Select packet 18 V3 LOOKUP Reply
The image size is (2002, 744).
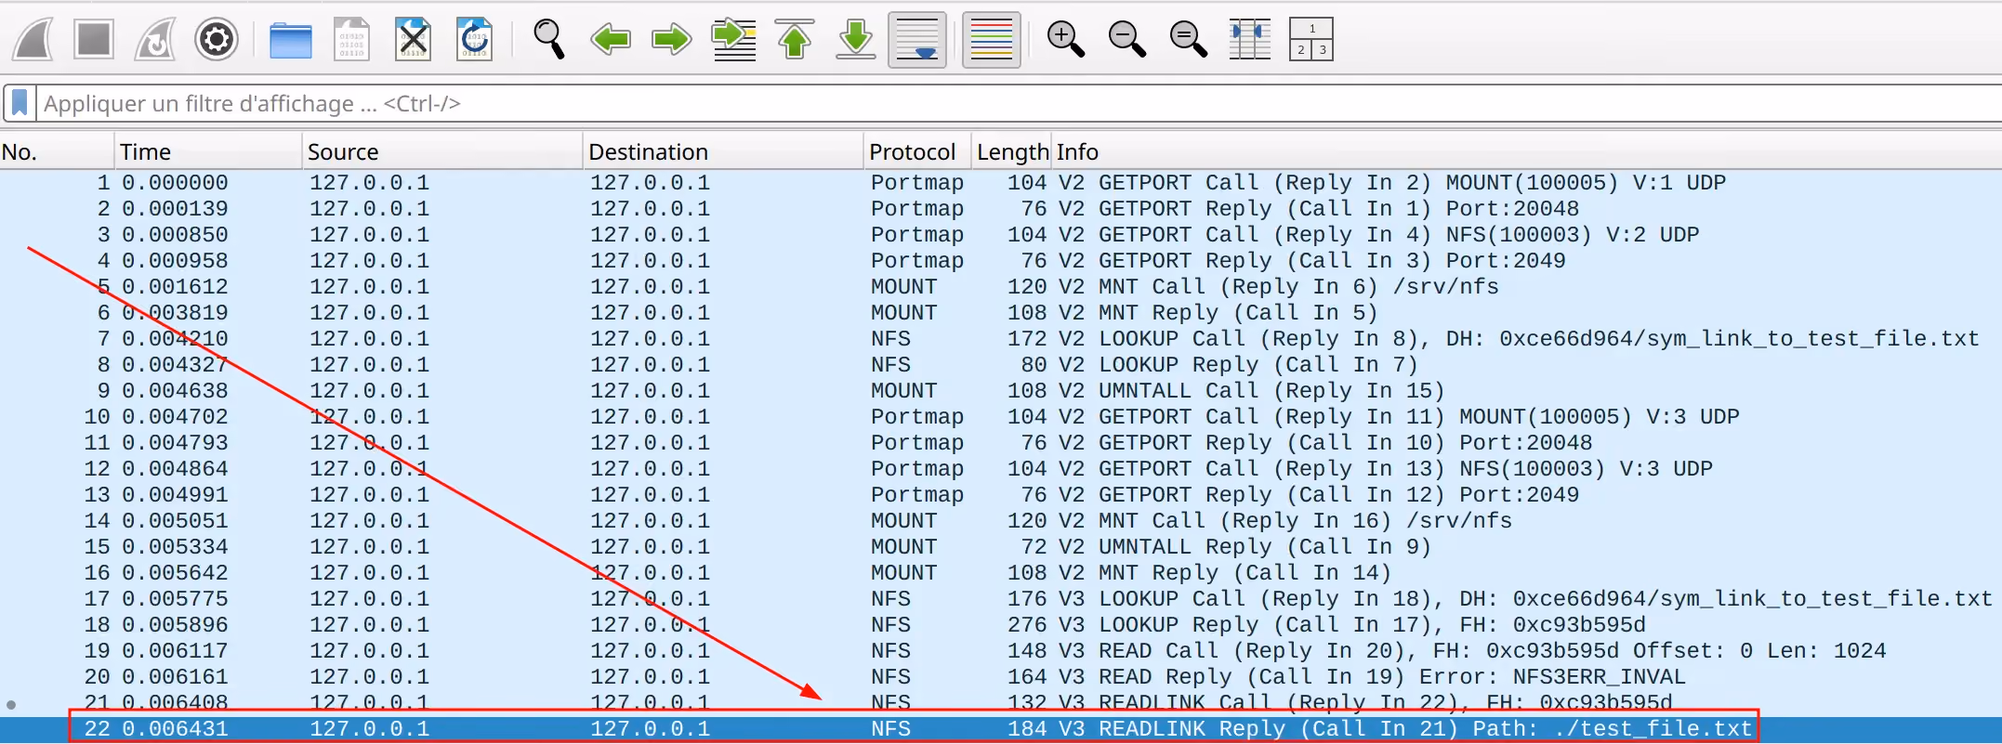point(1001,625)
